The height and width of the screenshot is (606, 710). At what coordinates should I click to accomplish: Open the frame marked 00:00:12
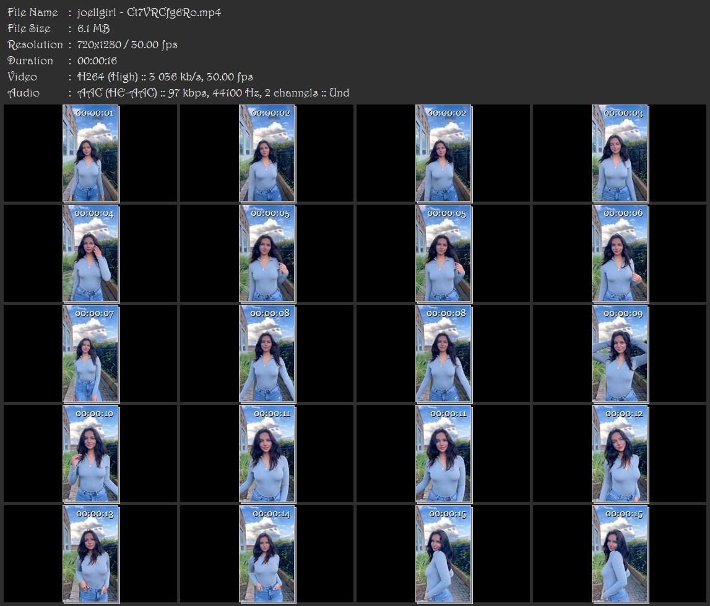point(620,454)
